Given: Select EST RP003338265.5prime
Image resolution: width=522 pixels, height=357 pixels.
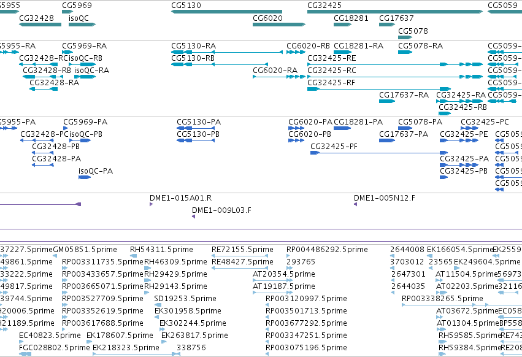Looking at the screenshot, I should coord(442,299).
